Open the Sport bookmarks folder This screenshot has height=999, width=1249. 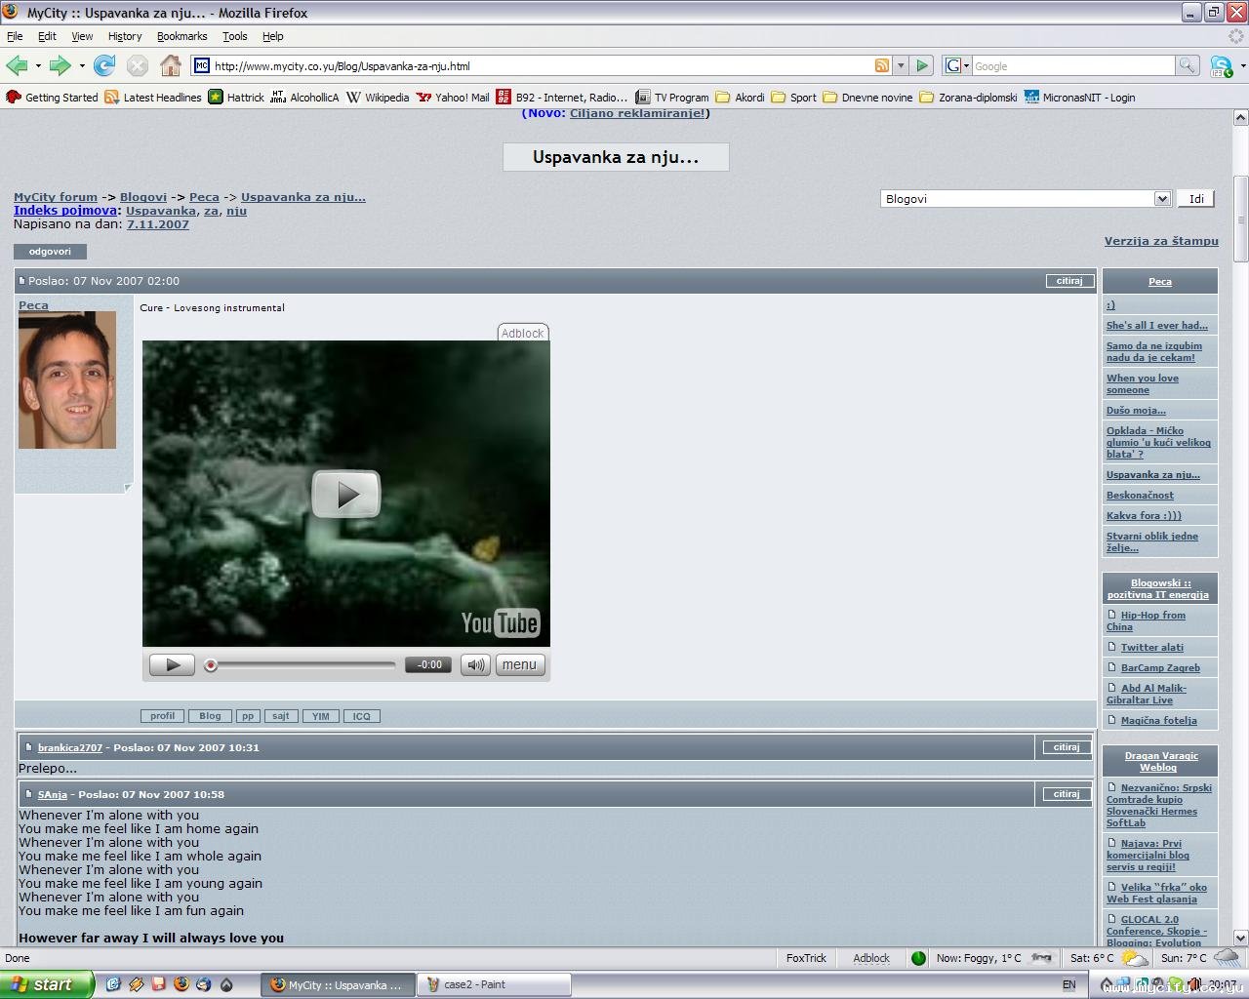[794, 97]
